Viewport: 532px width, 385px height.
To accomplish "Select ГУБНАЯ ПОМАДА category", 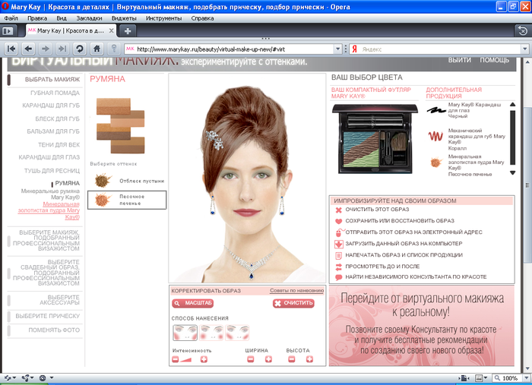I will pyautogui.click(x=55, y=93).
